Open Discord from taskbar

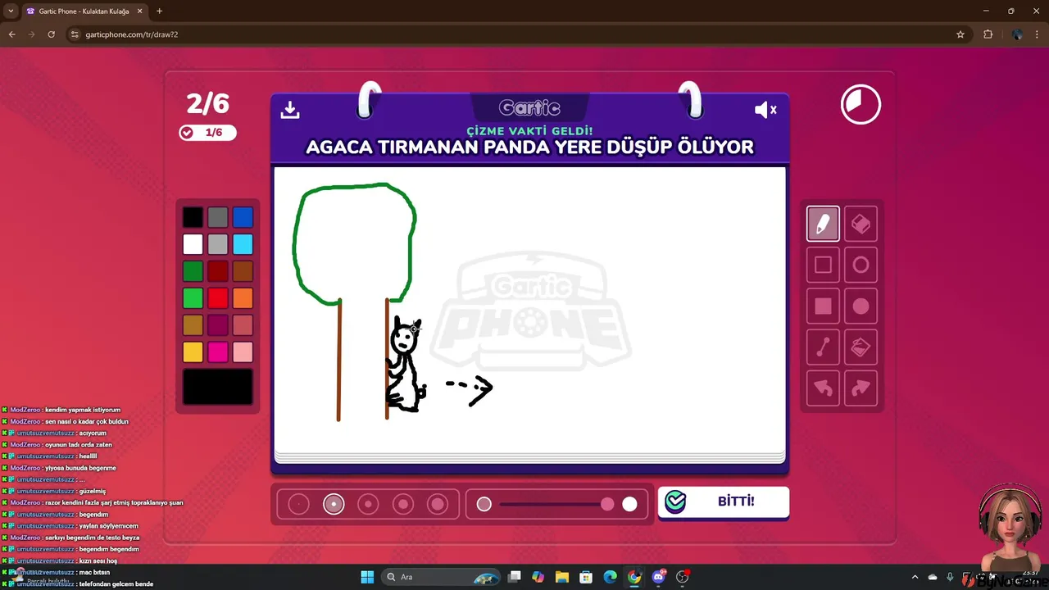click(658, 577)
